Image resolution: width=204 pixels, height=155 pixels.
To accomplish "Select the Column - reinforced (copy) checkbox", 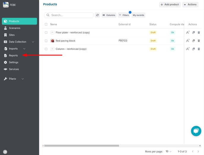I will [46, 49].
